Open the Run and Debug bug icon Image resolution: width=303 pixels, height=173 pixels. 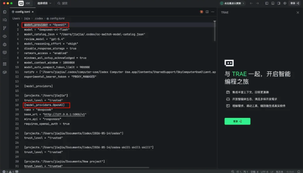click(x=5, y=44)
